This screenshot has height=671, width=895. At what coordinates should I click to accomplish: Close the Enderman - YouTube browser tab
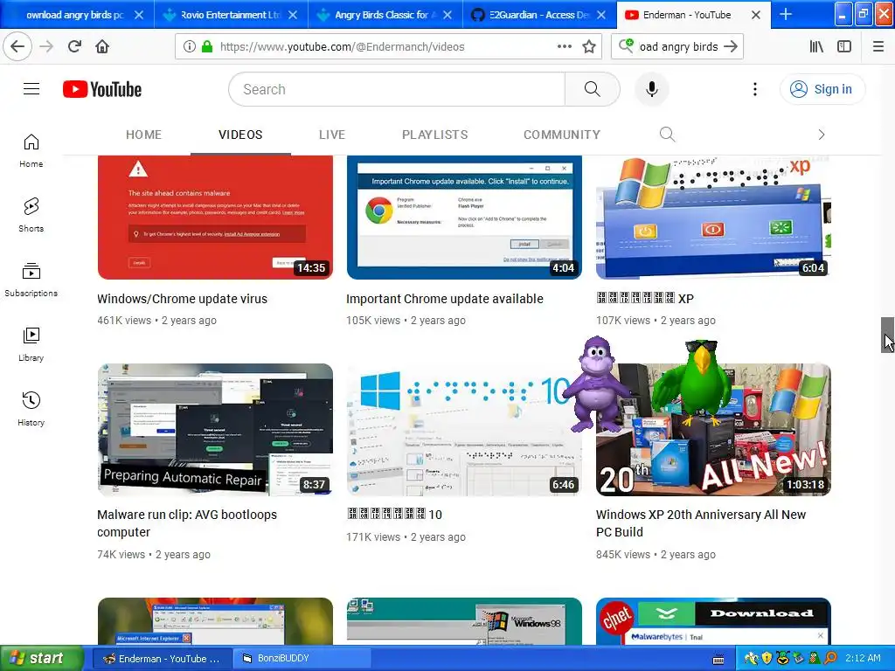756,15
